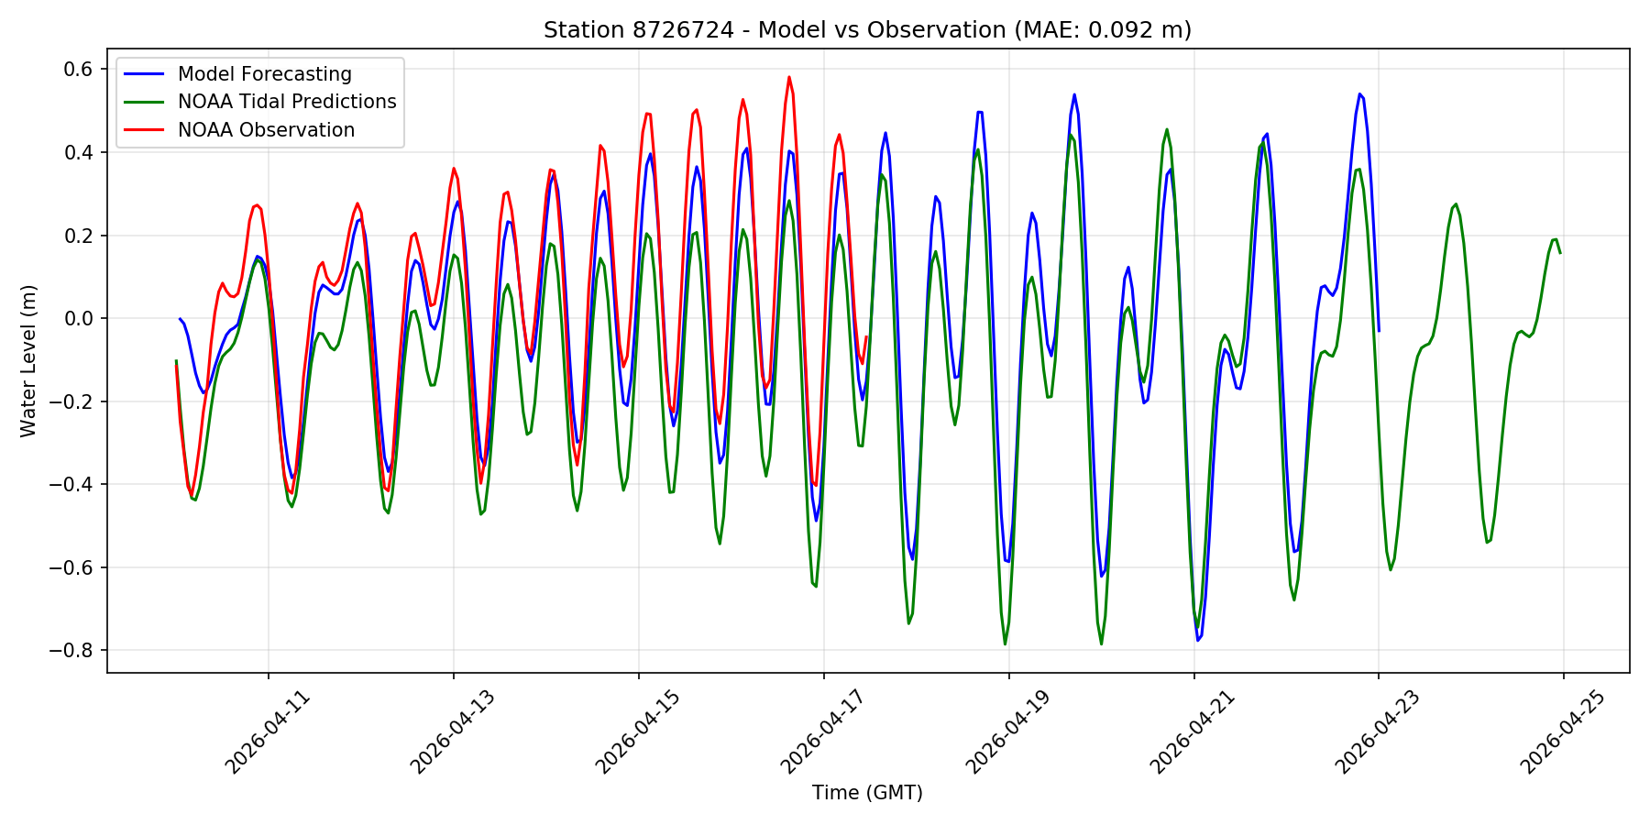Click the 0.6 y-axis tick label

click(79, 70)
